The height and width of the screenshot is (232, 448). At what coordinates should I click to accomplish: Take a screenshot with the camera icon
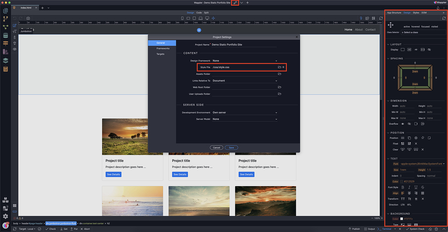pyautogui.click(x=28, y=18)
